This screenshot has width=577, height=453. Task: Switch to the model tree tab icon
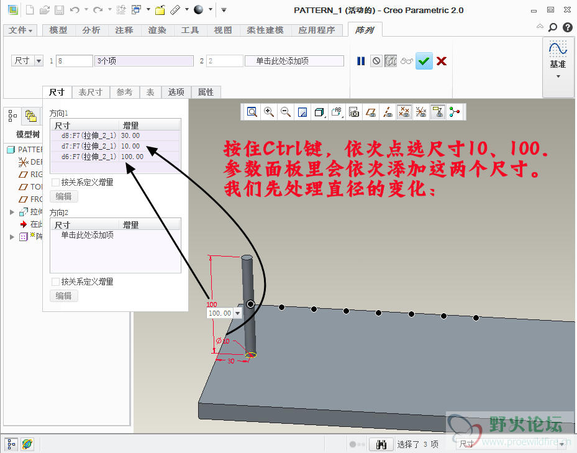click(x=12, y=116)
